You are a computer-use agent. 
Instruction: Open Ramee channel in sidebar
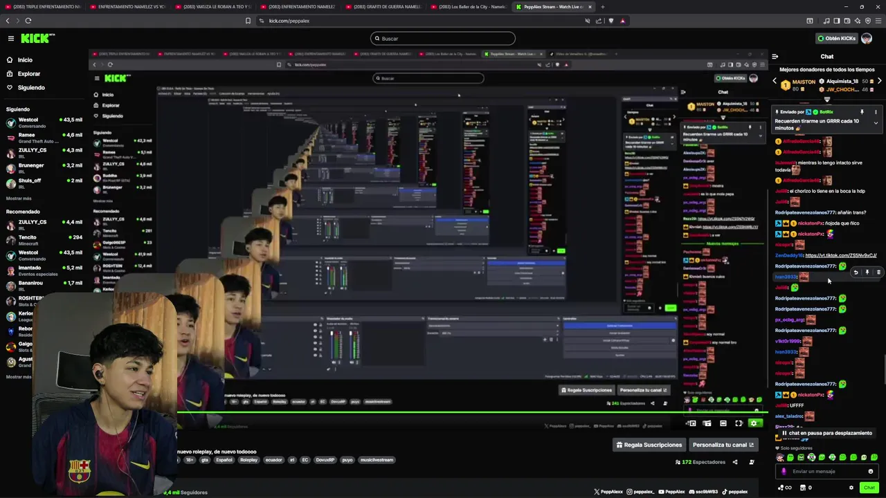(44, 138)
